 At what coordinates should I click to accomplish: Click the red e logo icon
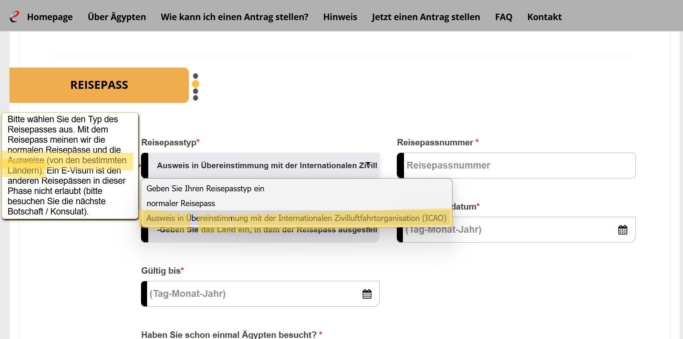pyautogui.click(x=14, y=17)
